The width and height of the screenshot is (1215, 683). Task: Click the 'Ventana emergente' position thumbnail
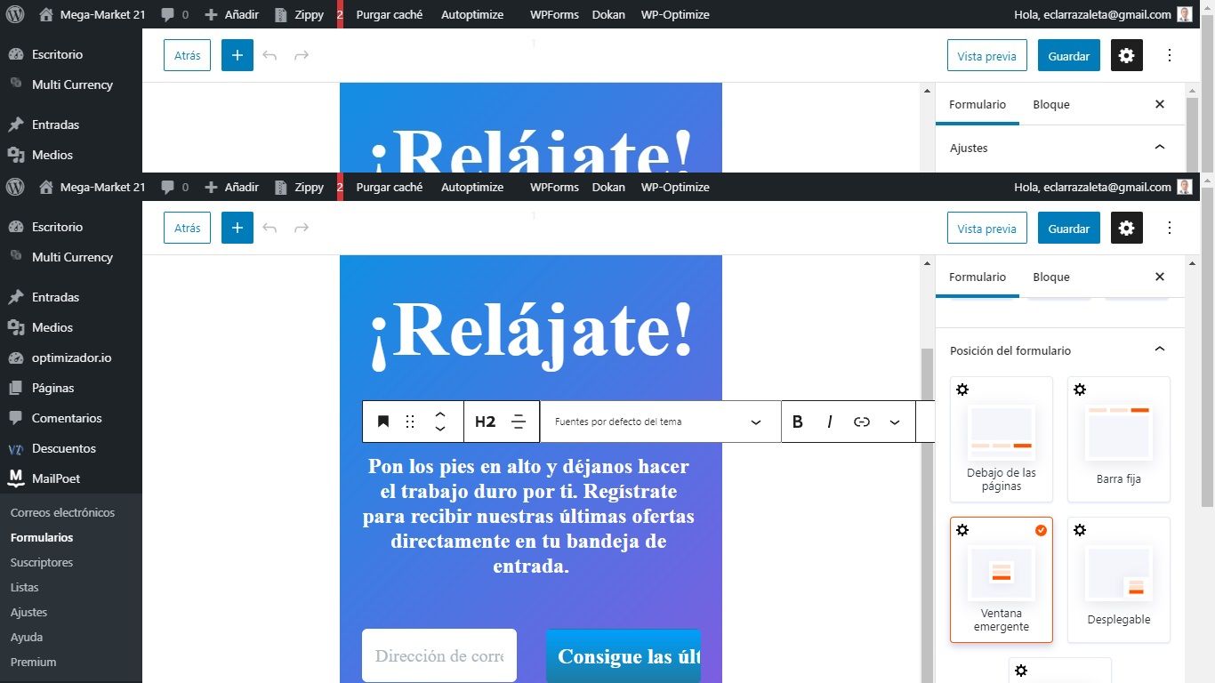[x=1002, y=573]
